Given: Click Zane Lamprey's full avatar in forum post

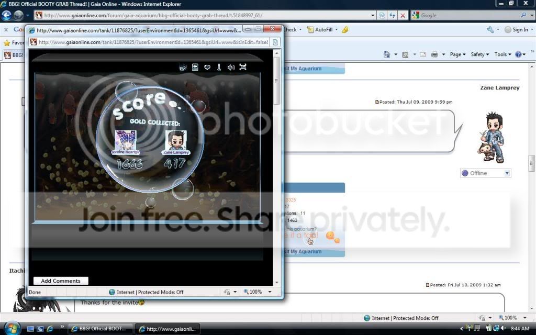Looking at the screenshot, I should point(492,138).
